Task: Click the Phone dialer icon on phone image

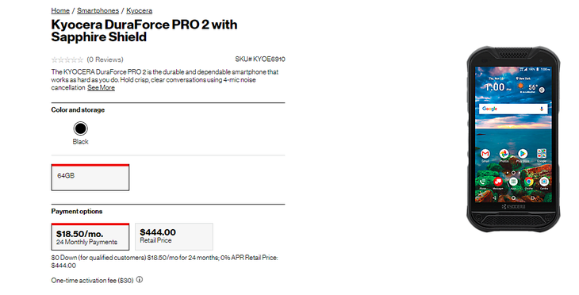Action: pos(482,182)
